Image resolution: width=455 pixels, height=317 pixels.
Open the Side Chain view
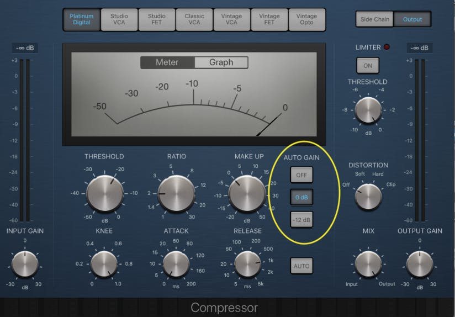[x=374, y=19]
